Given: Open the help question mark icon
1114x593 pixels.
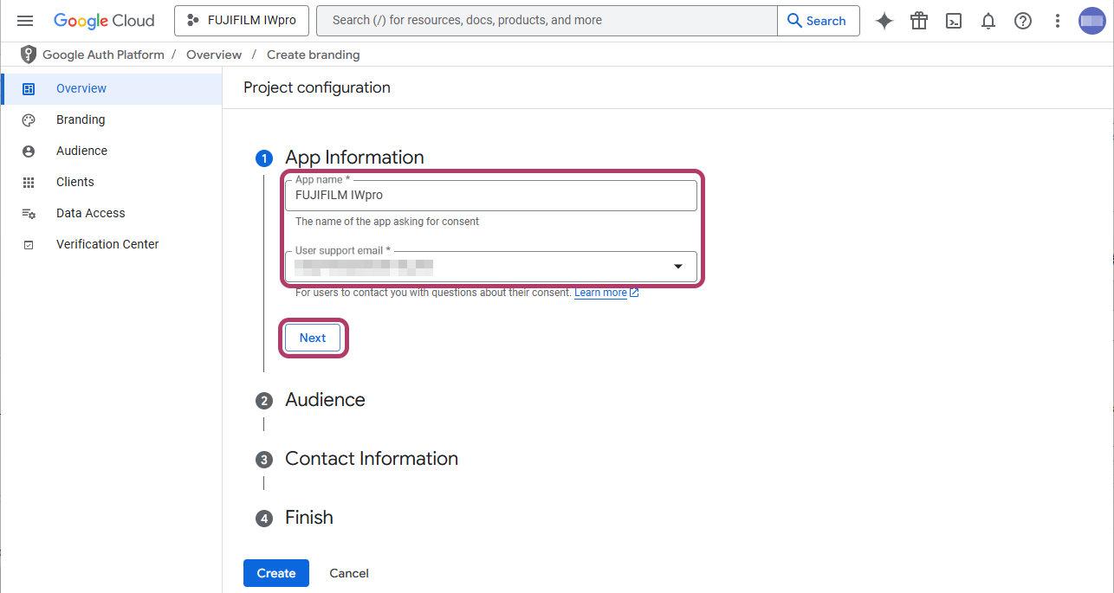Looking at the screenshot, I should click(x=1023, y=21).
